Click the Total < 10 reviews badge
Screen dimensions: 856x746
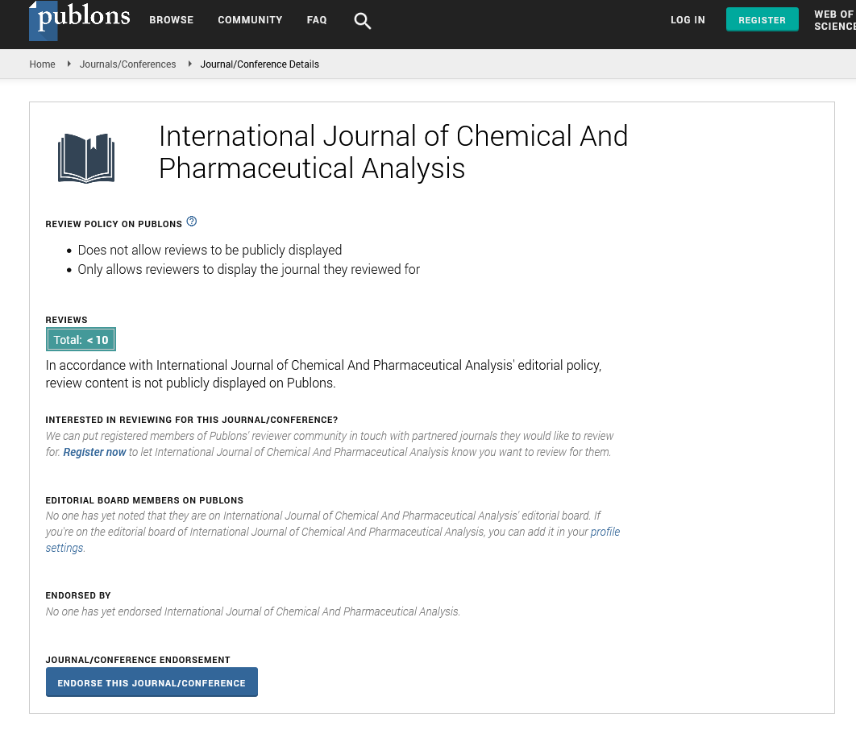tap(81, 340)
